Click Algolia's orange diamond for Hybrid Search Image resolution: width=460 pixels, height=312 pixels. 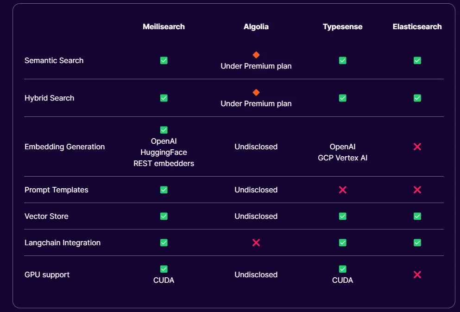tap(256, 92)
